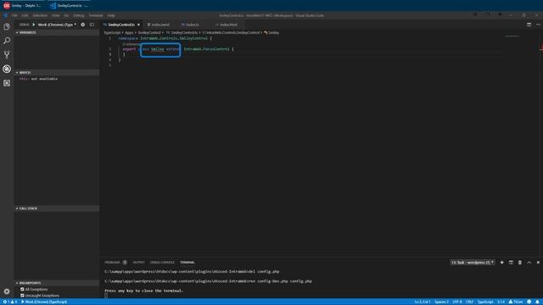Click Work (Chrome) launch item in status bar
543x305 pixels.
pos(44,302)
